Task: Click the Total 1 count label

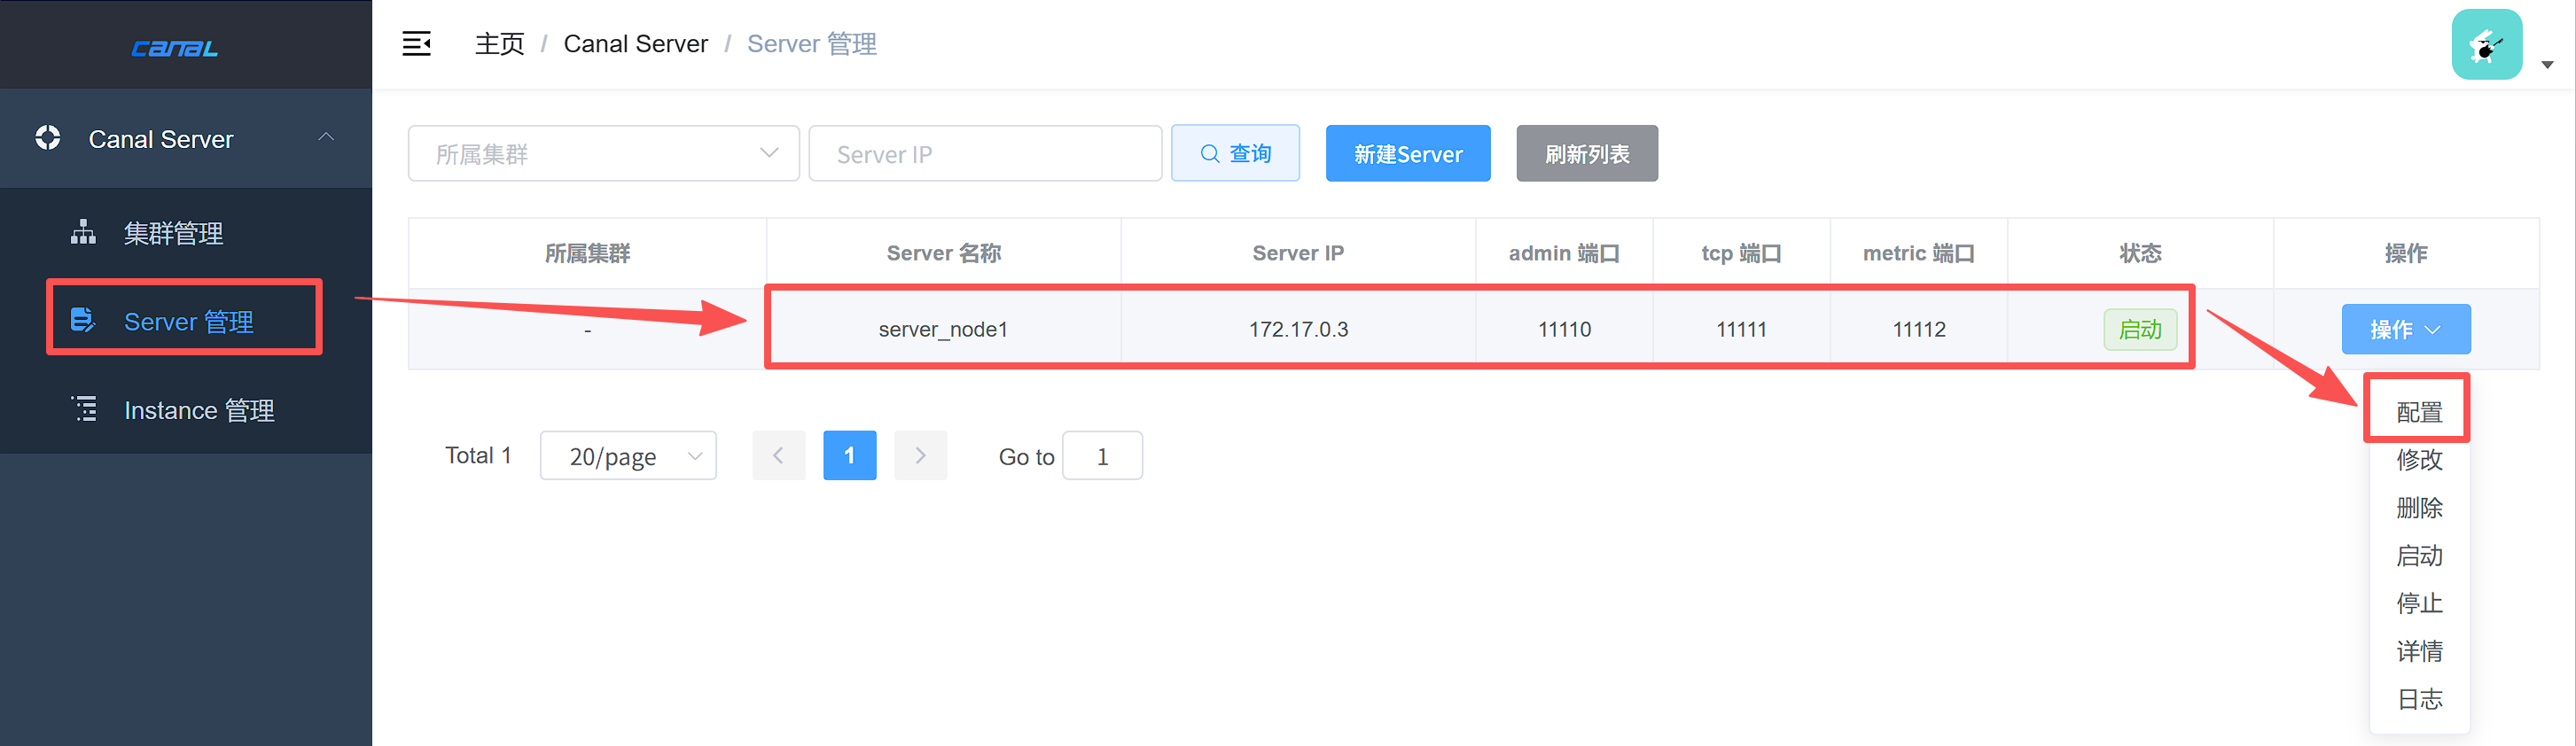Action: [478, 456]
